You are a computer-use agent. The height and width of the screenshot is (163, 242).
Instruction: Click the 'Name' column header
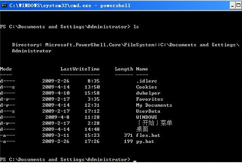pos(142,69)
